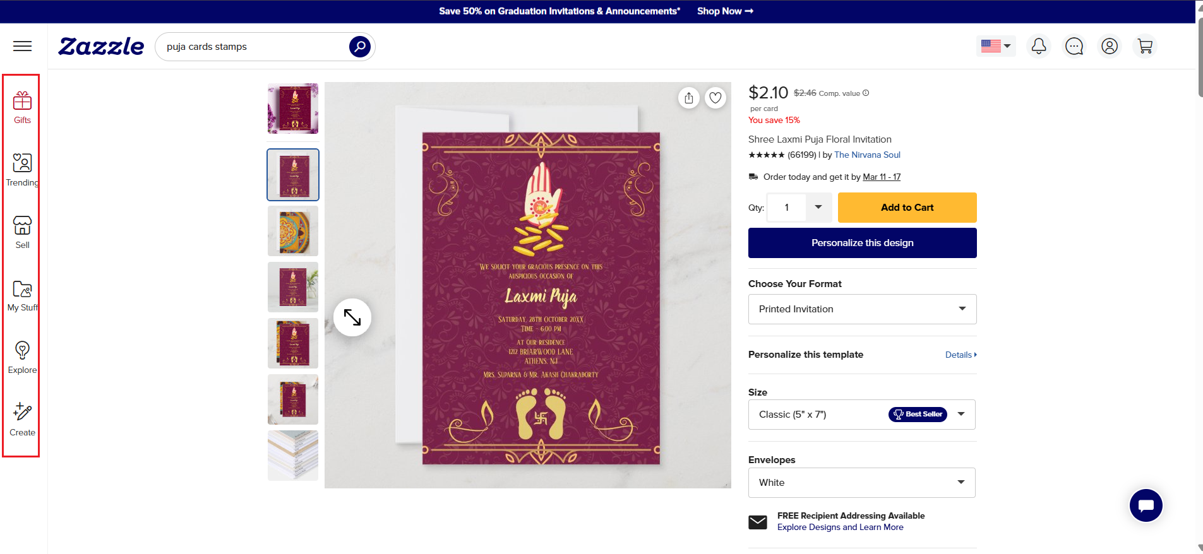The image size is (1203, 554).
Task: Open the account profile icon
Action: click(1110, 46)
